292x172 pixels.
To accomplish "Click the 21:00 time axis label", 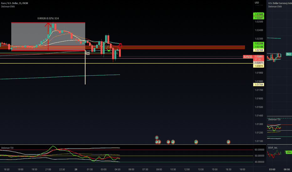I will coord(48,169).
